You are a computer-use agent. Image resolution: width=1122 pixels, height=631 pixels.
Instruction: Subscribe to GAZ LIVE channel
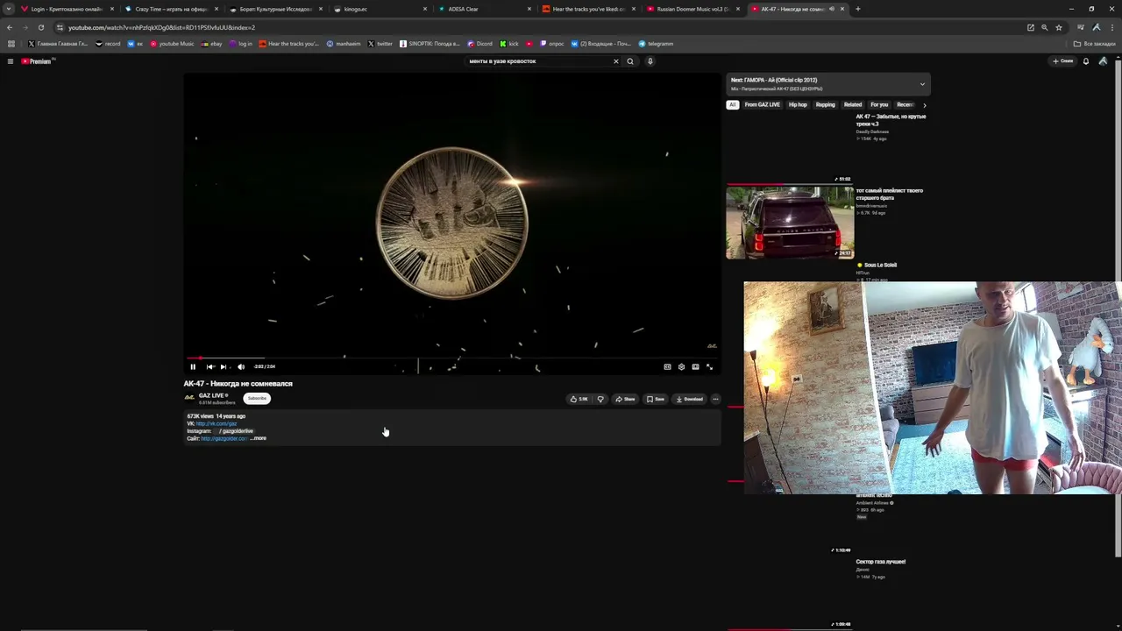click(x=257, y=398)
